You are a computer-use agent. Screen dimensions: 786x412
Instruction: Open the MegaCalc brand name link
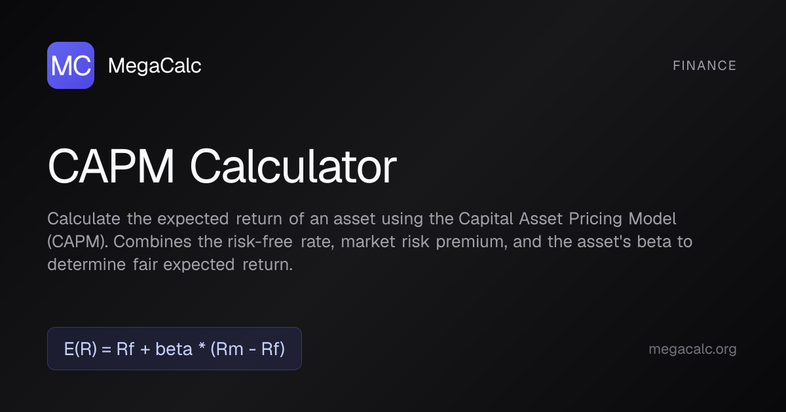tap(154, 65)
